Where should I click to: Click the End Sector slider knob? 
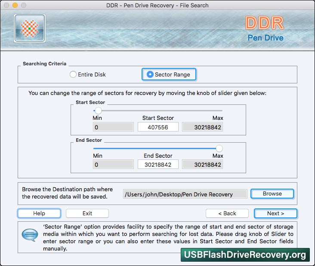pos(219,148)
